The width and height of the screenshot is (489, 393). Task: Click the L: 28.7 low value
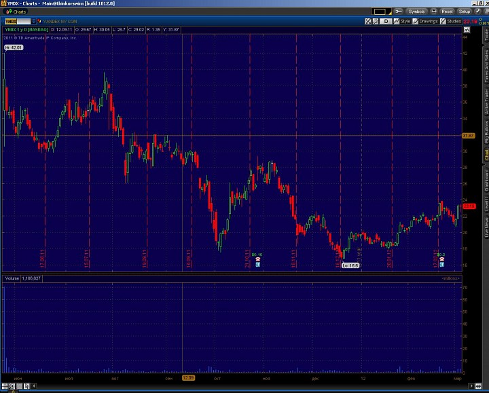point(119,30)
